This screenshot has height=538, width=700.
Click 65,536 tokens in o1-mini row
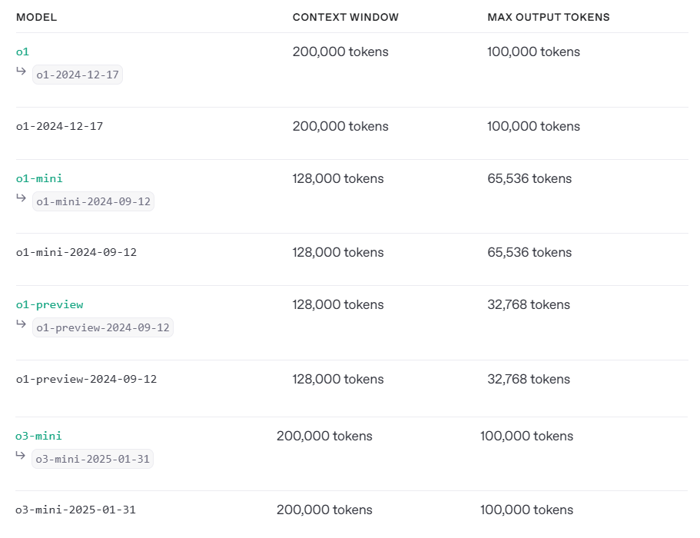tap(529, 178)
